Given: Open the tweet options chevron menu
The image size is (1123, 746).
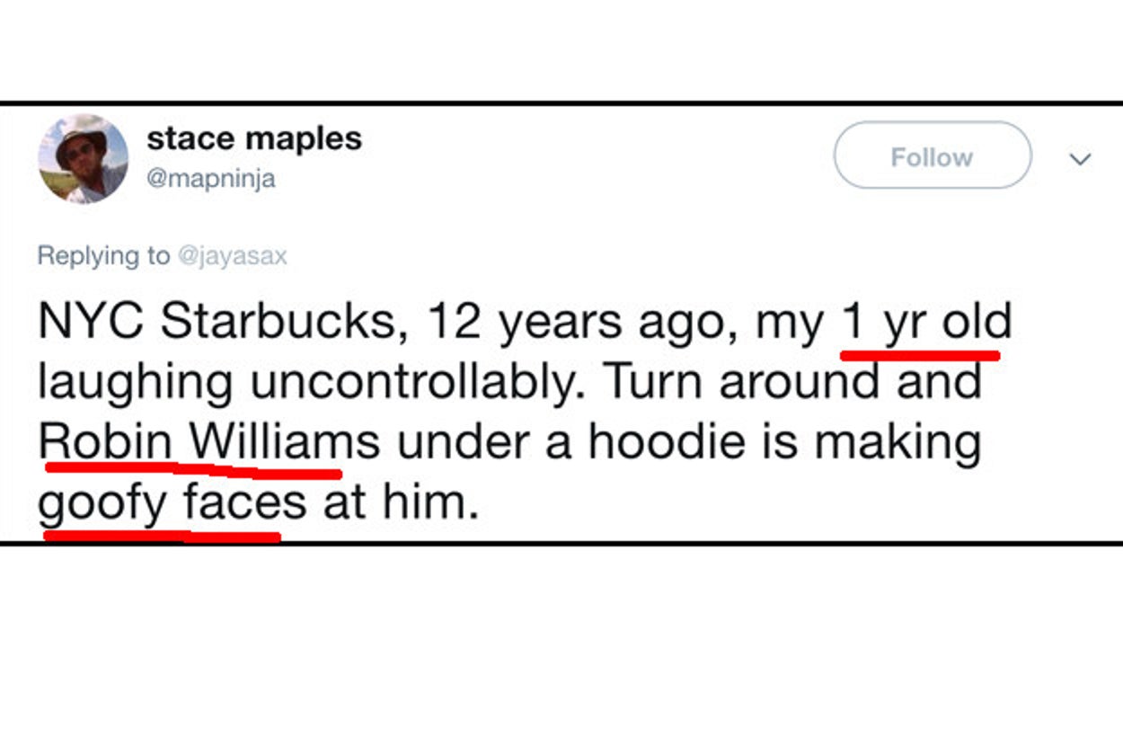Looking at the screenshot, I should (1080, 159).
